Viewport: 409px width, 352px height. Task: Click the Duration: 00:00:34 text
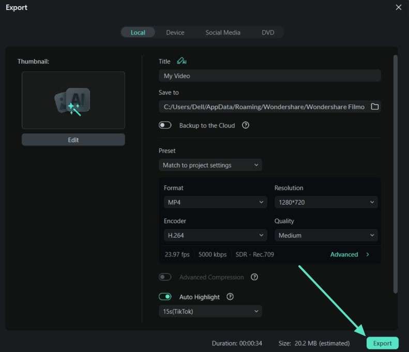click(x=237, y=343)
